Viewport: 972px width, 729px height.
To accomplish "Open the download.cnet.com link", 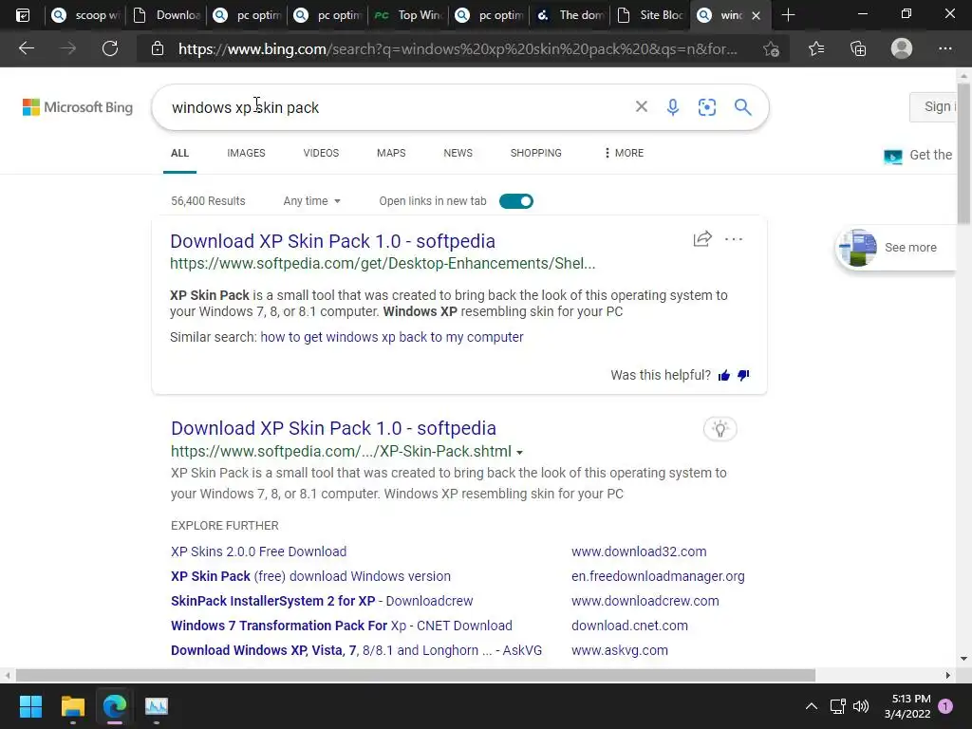I will pyautogui.click(x=629, y=626).
